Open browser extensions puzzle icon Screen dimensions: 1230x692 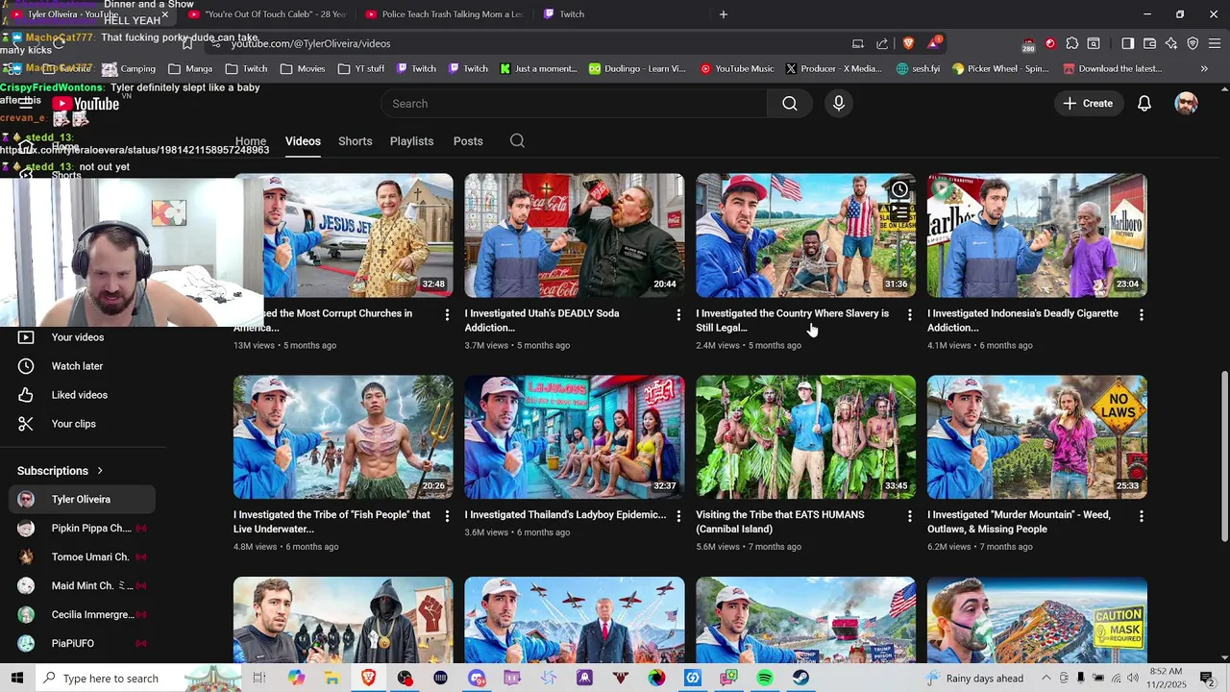(x=1072, y=43)
